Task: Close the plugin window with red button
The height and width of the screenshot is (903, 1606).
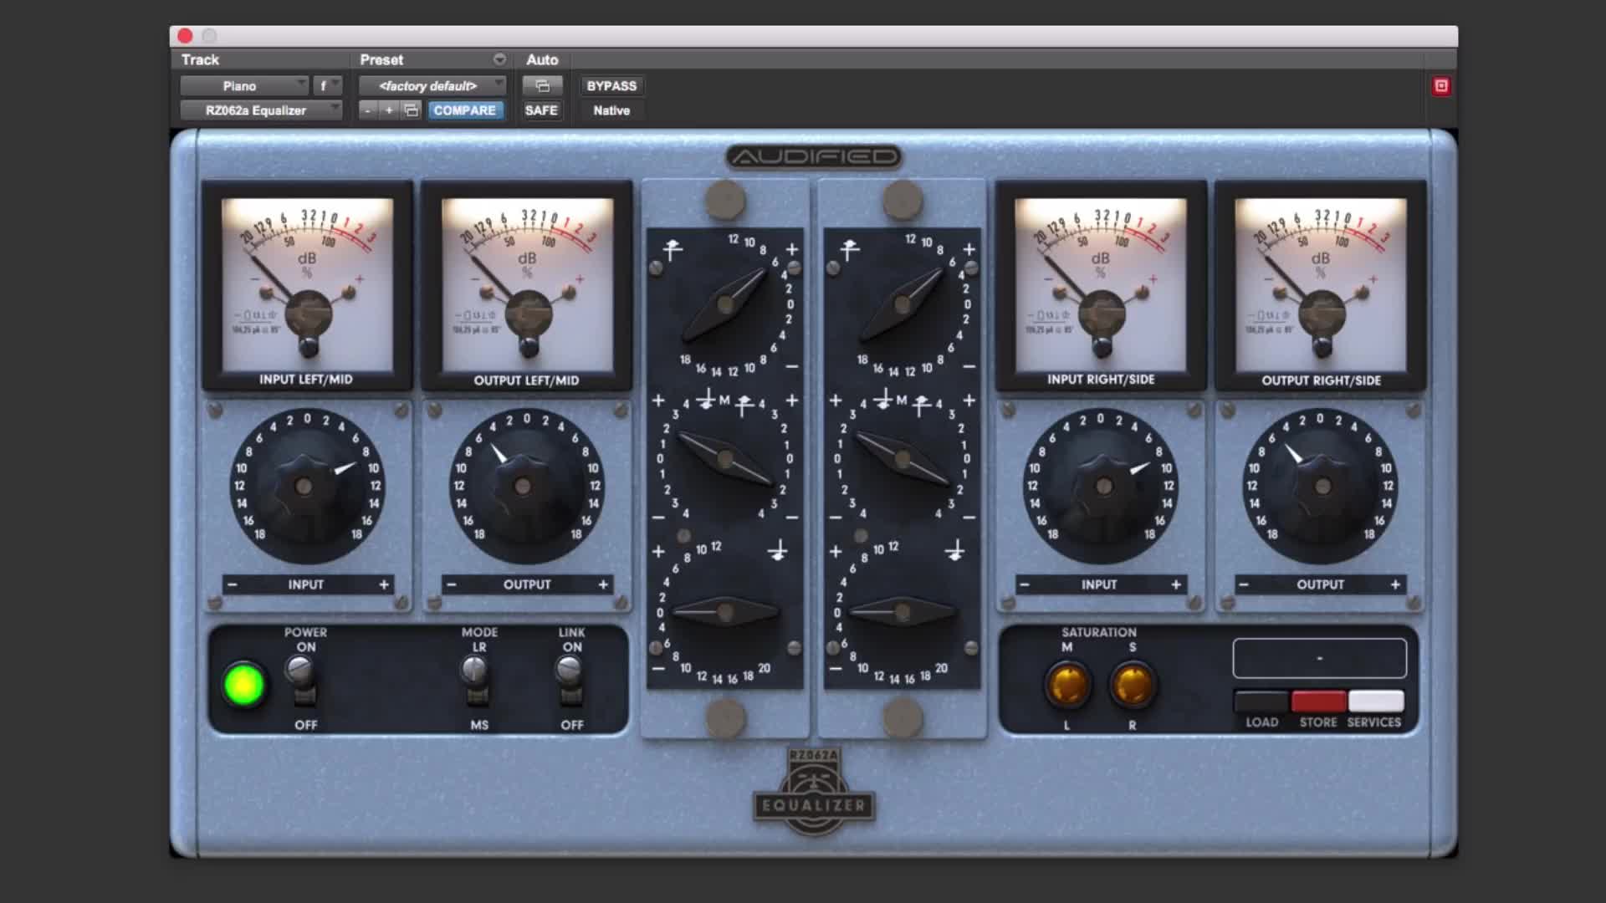Action: [x=185, y=36]
